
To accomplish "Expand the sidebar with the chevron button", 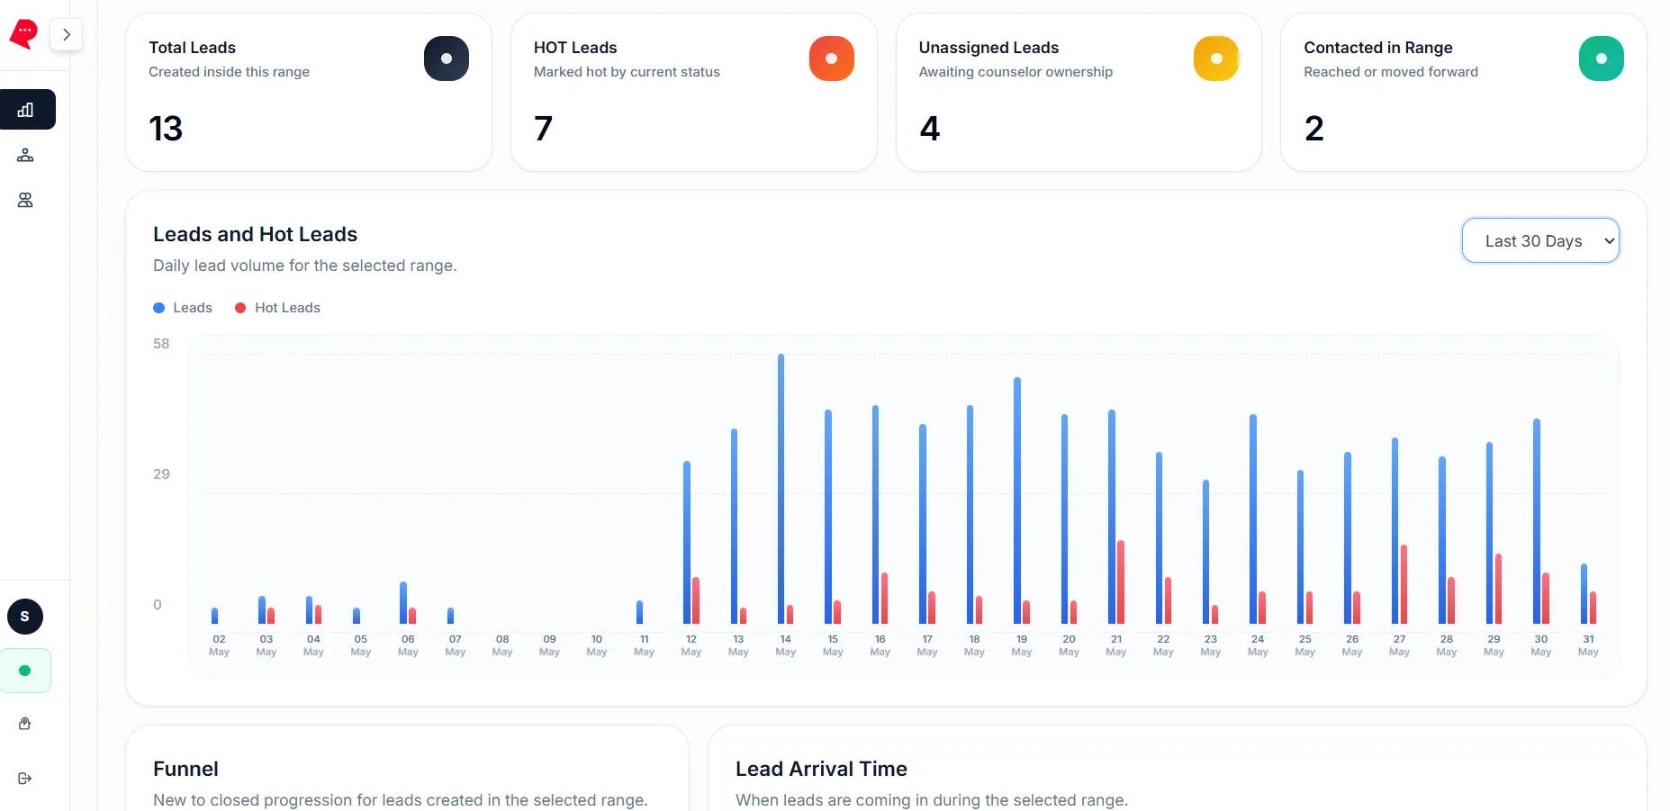I will tap(67, 35).
